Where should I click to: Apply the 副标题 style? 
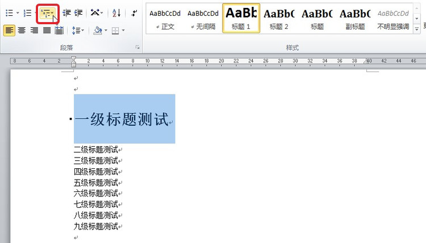coord(355,19)
